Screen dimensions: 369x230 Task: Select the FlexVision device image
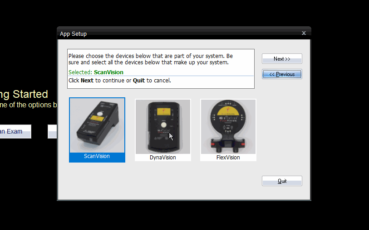(228, 126)
